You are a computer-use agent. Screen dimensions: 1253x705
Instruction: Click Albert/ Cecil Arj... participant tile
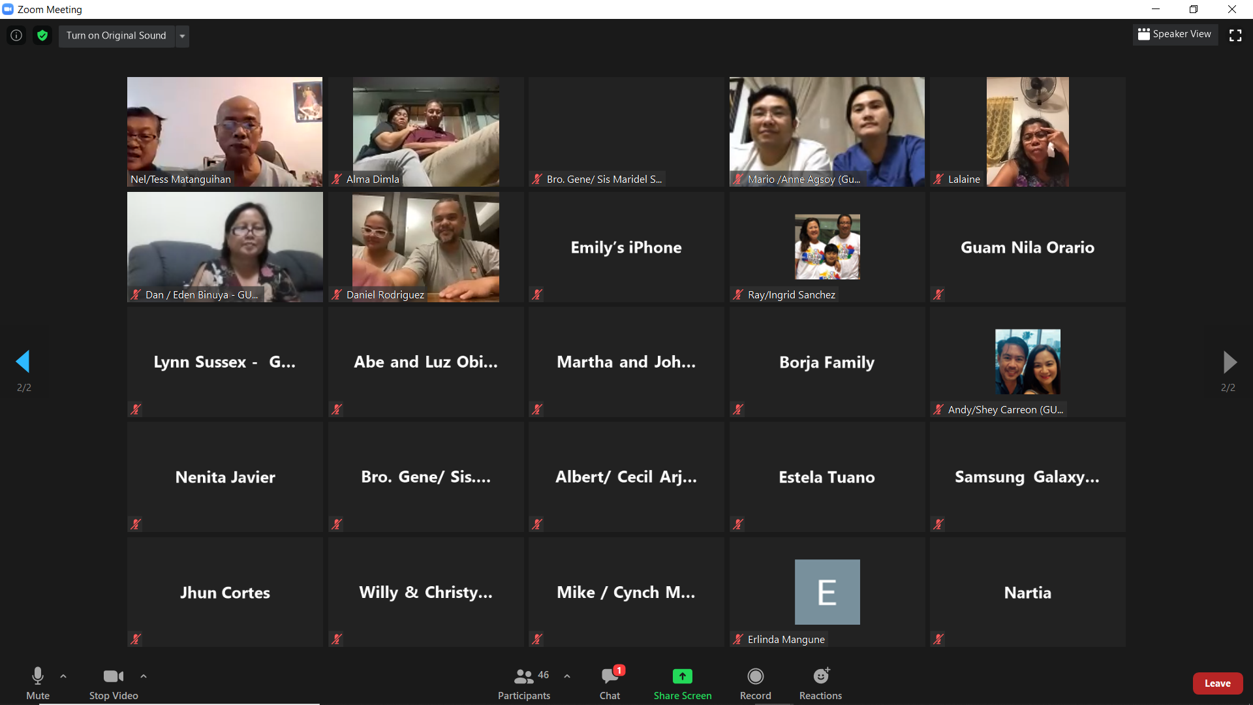pyautogui.click(x=626, y=477)
